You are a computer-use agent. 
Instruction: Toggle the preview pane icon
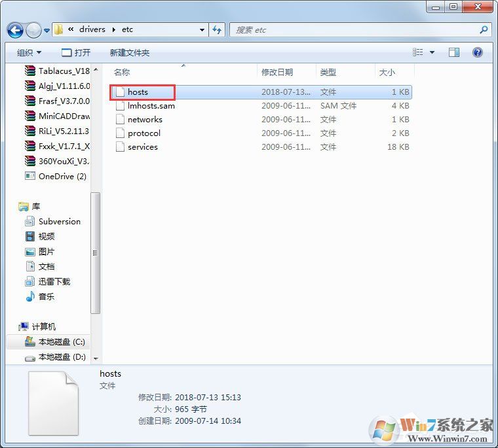pos(454,52)
